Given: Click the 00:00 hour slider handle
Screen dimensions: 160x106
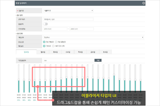Looking at the screenshot, I should tap(19, 80).
